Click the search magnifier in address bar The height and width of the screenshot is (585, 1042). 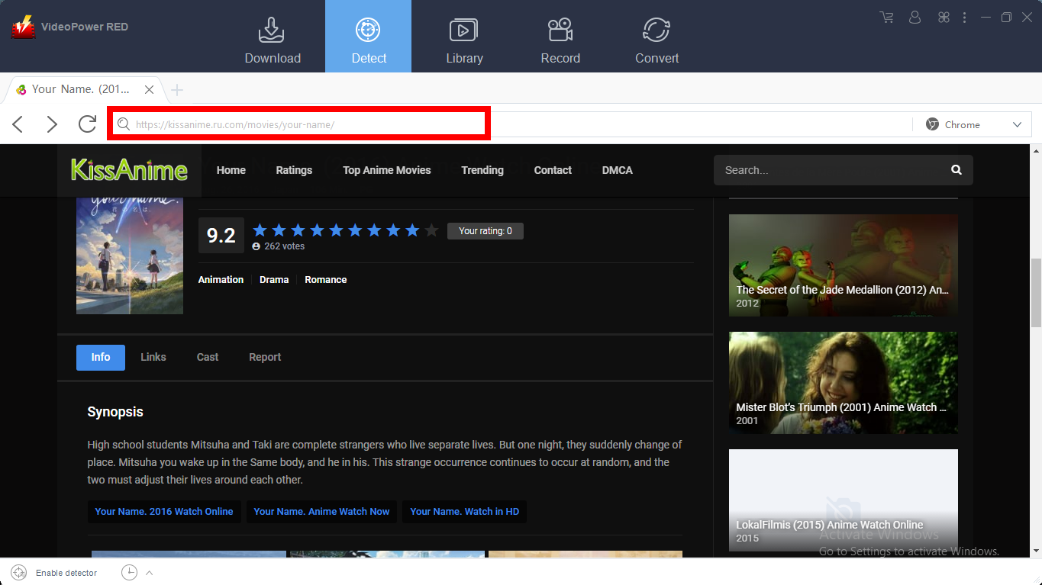pyautogui.click(x=122, y=125)
